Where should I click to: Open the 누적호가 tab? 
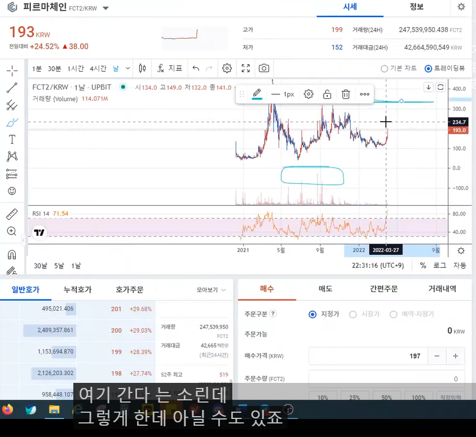[x=77, y=289]
